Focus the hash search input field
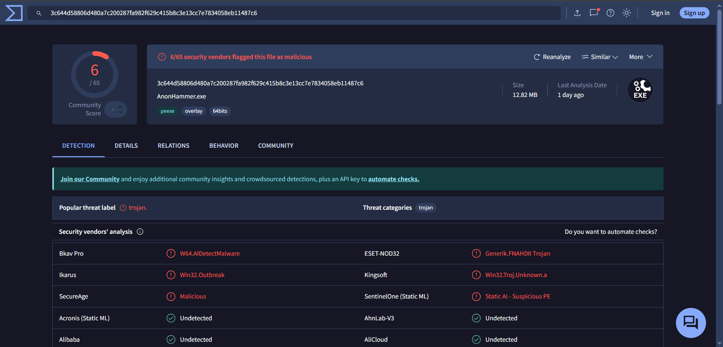This screenshot has width=723, height=347. [294, 13]
